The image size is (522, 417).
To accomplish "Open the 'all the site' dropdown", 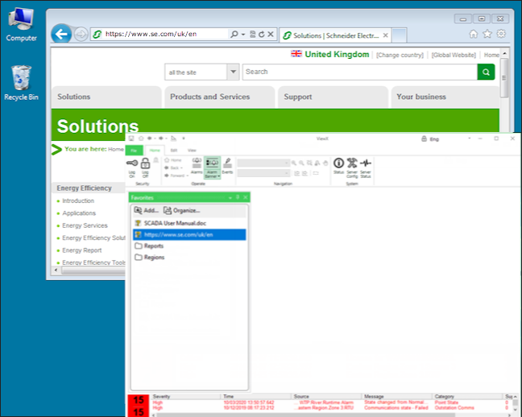I will [233, 72].
